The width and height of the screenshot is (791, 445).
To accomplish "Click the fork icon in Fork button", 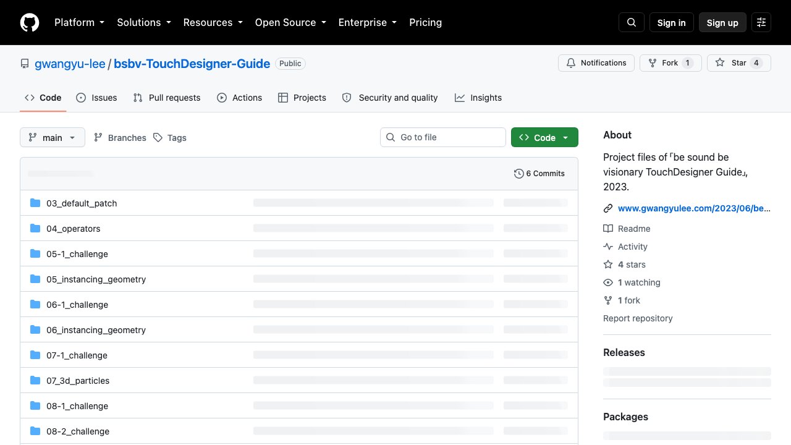I will coord(652,63).
